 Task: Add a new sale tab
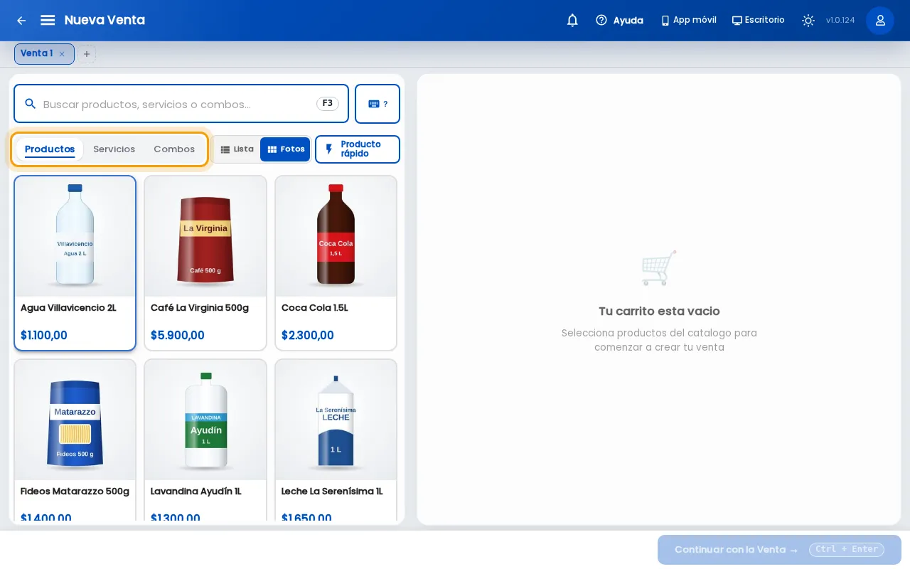click(x=87, y=54)
